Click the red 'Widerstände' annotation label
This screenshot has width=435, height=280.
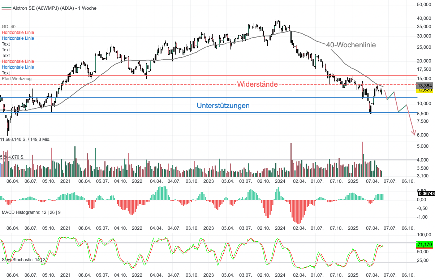pyautogui.click(x=258, y=84)
